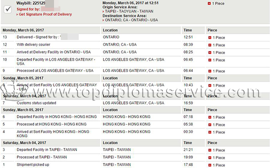The height and width of the screenshot is (168, 270).
Task: Expand piece icon on With delivery courier row
Action: (210, 45)
